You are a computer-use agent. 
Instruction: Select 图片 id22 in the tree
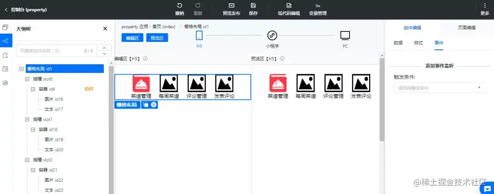pyautogui.click(x=54, y=180)
